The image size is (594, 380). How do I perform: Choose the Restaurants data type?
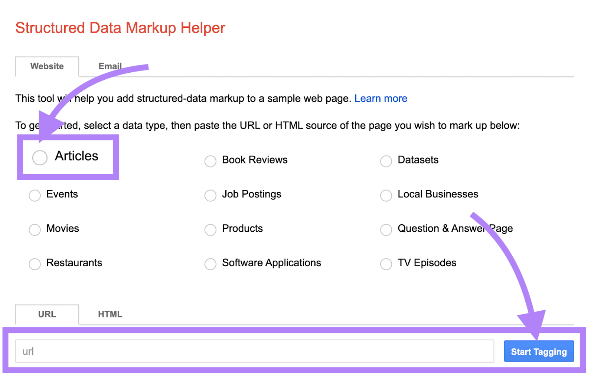coord(35,264)
